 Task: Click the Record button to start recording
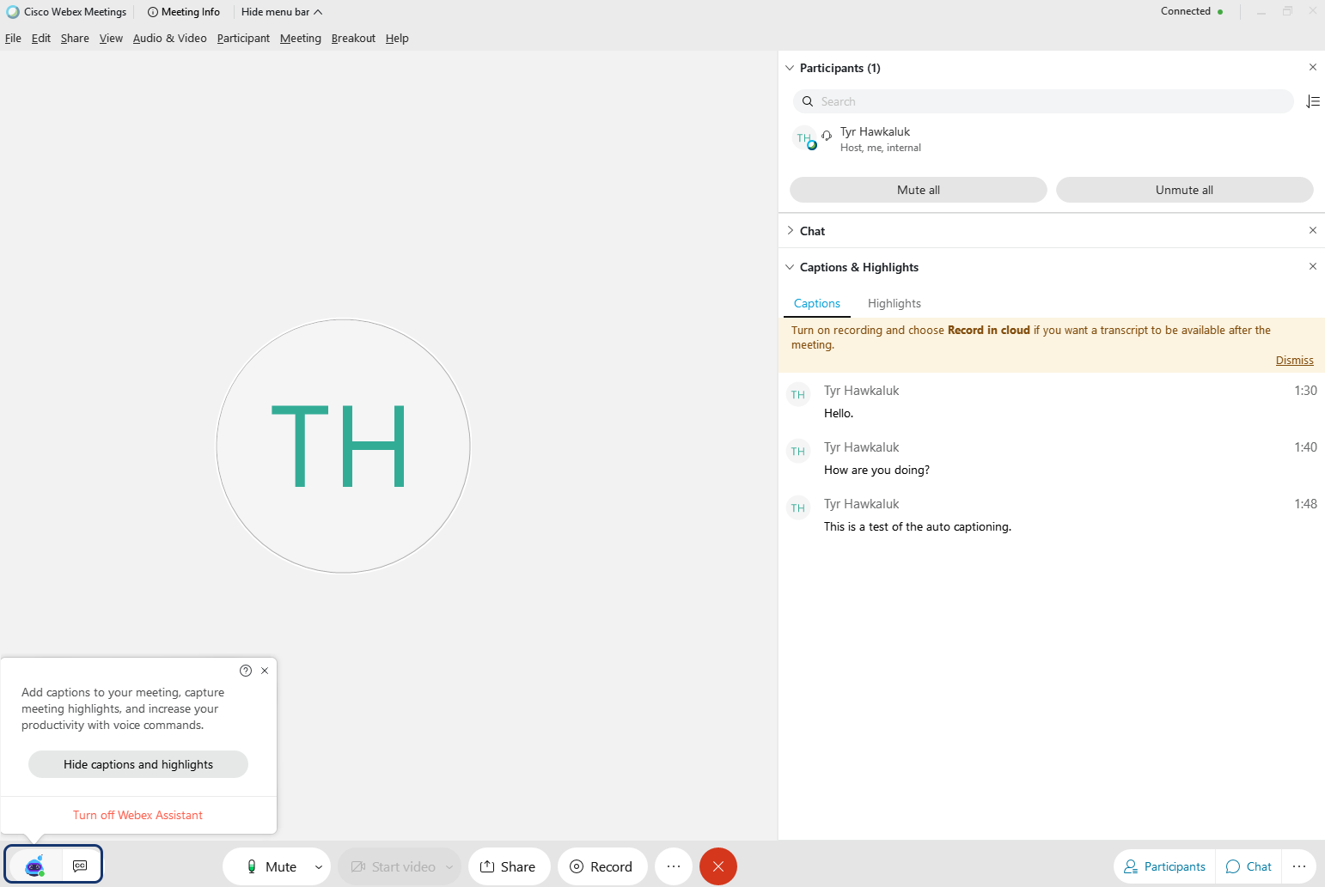[x=602, y=866]
